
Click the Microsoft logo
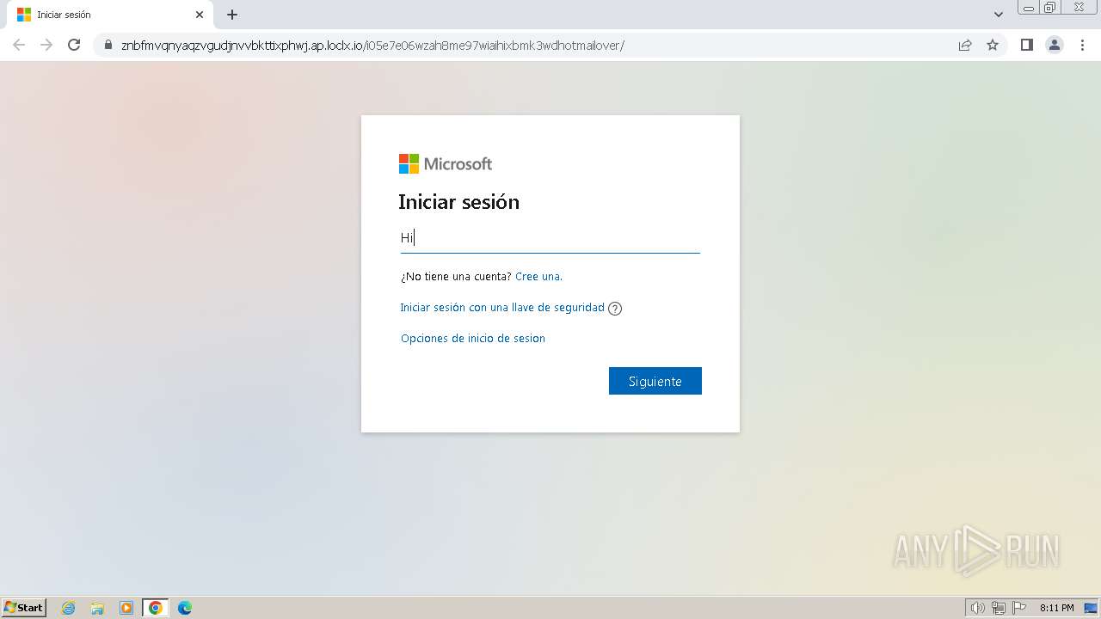coord(446,163)
